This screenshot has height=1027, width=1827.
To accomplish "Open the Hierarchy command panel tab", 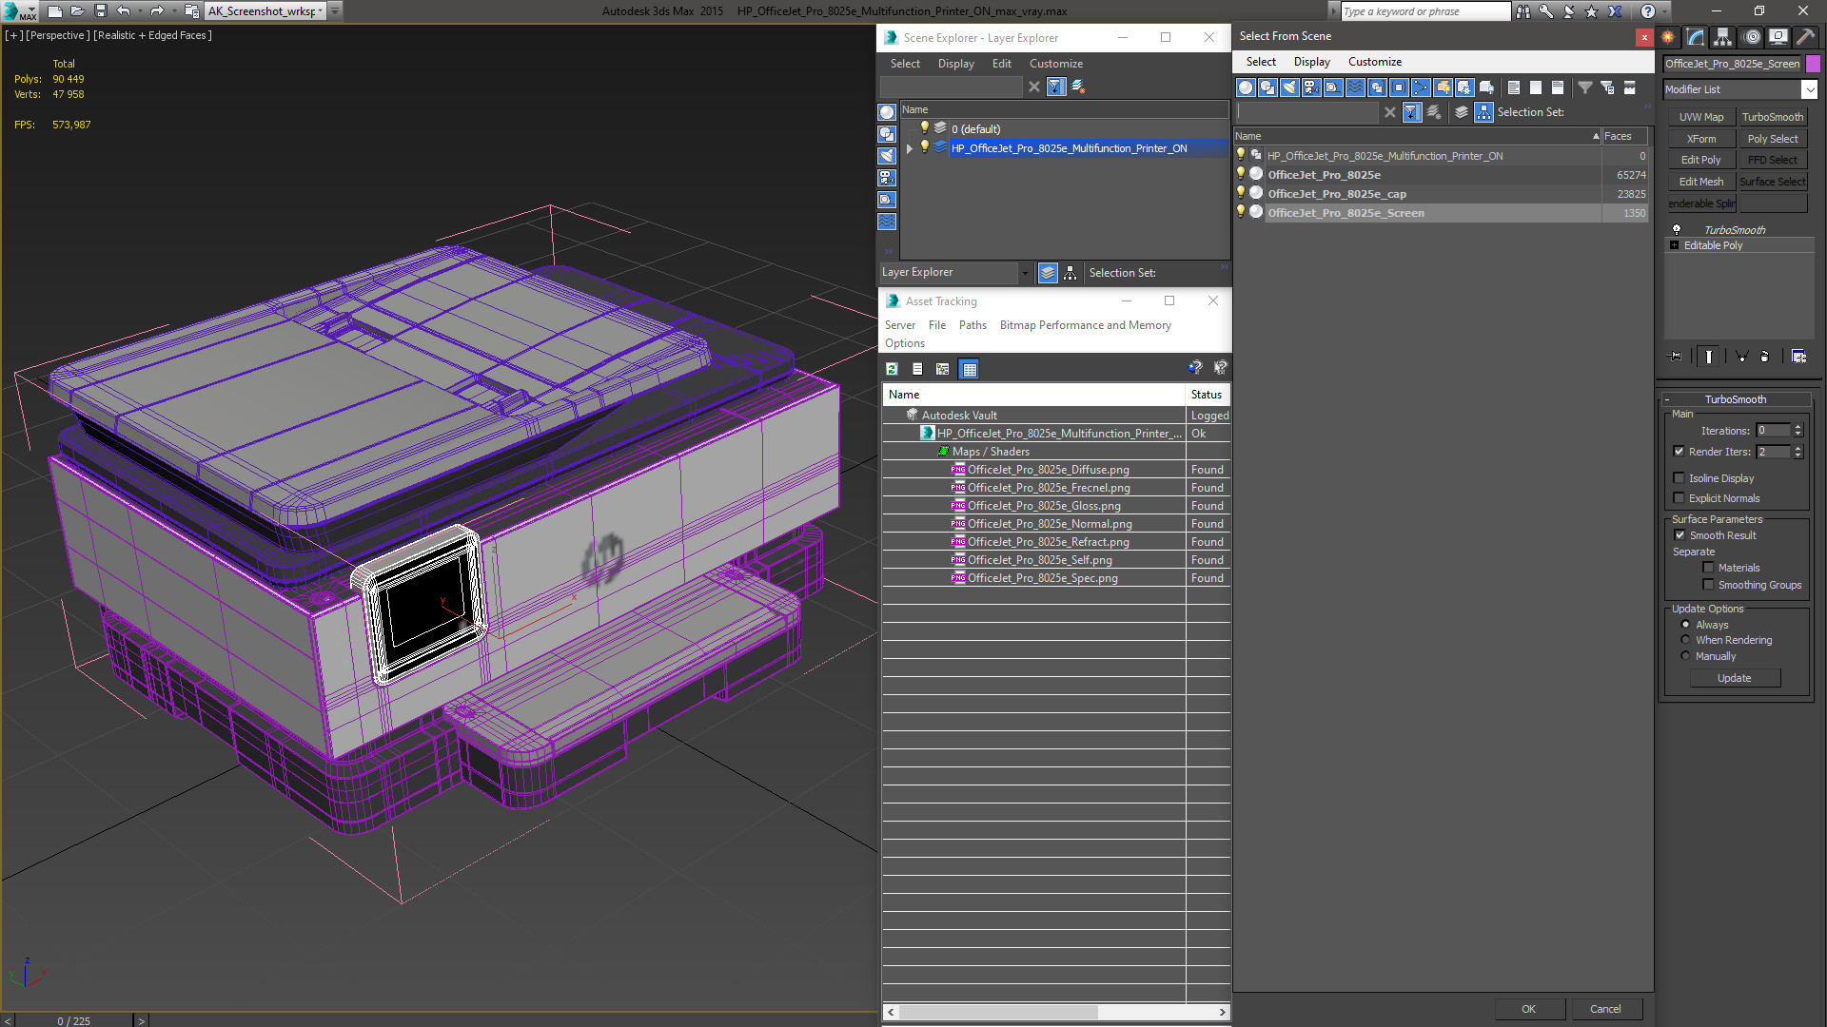I will 1723,37.
